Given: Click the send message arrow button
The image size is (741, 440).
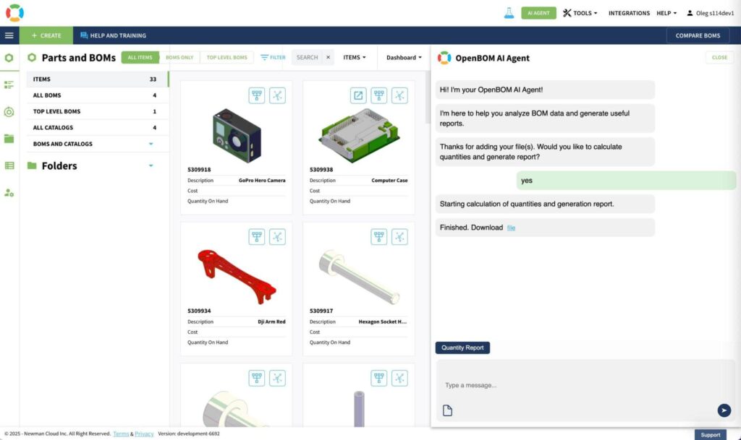Looking at the screenshot, I should click(x=724, y=410).
